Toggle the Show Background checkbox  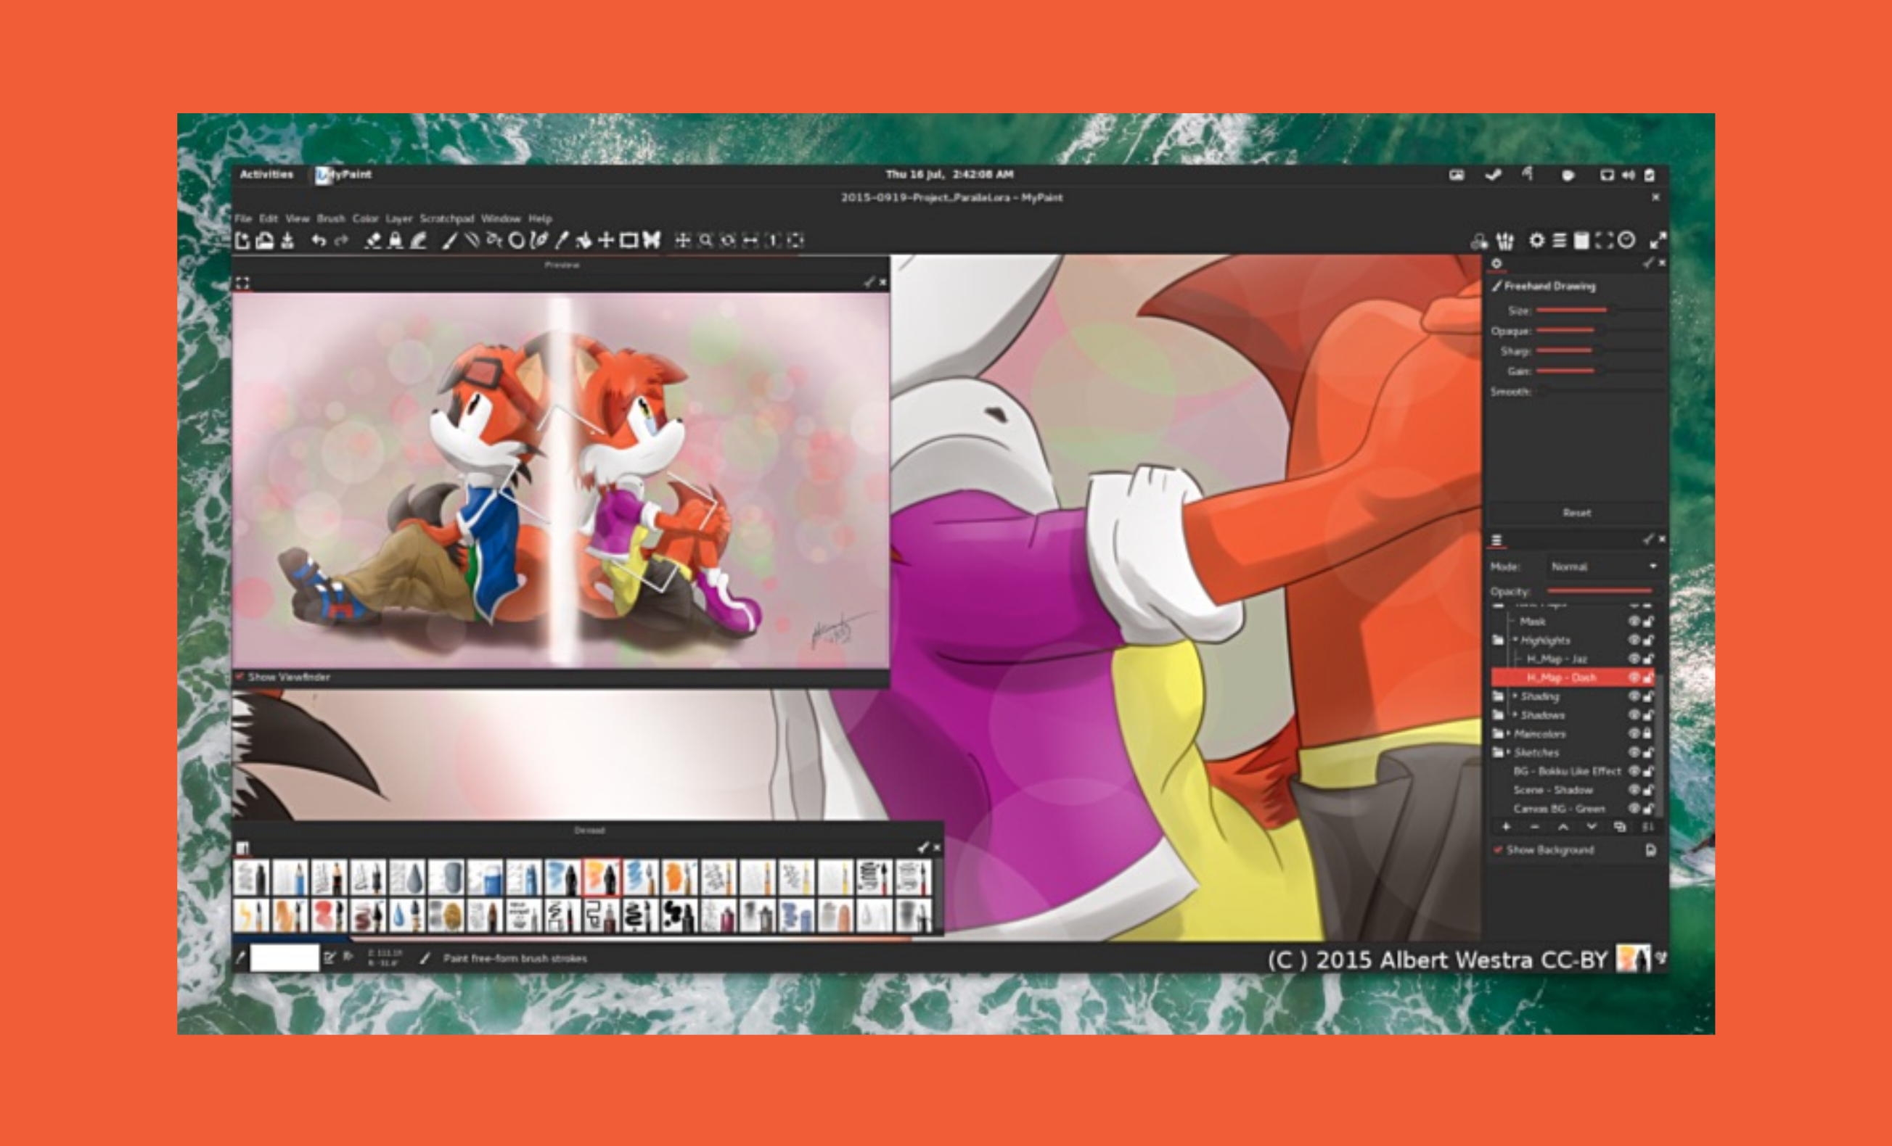point(1497,850)
